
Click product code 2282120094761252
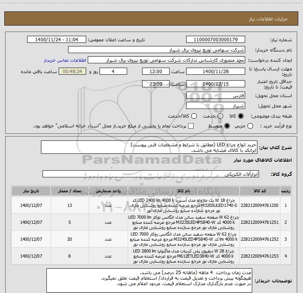[x=260, y=239]
